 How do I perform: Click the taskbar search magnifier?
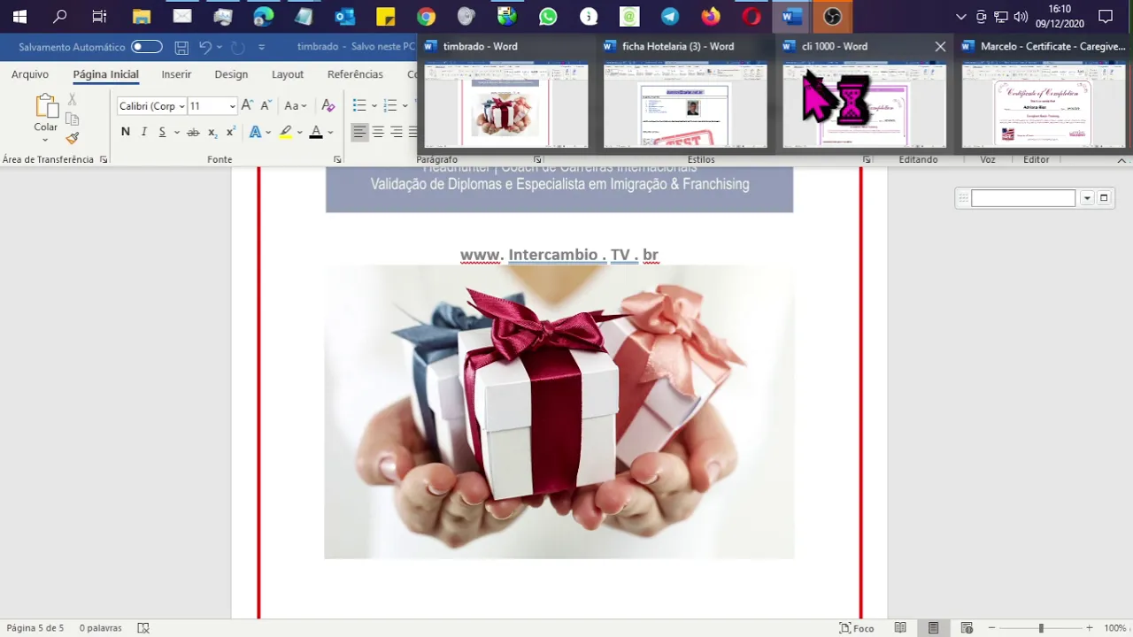[x=60, y=16]
